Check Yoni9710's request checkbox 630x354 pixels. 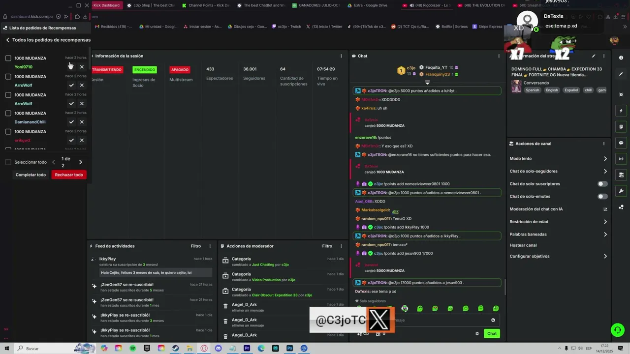point(8,58)
